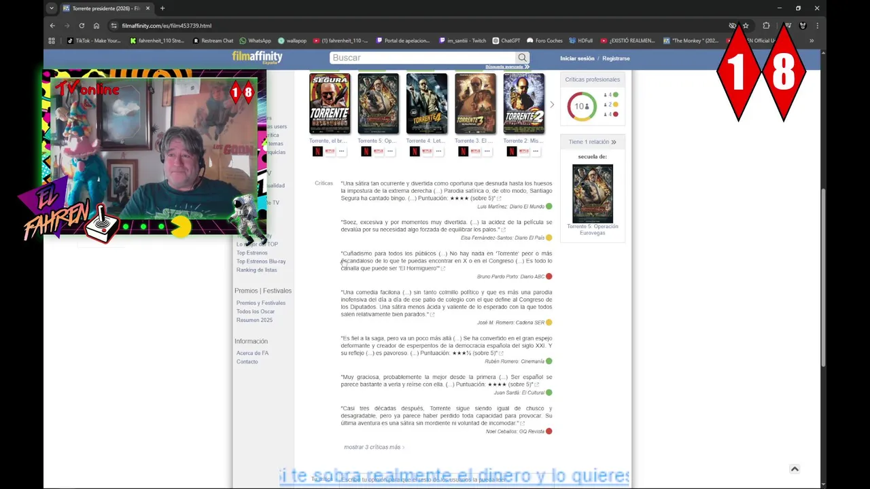
Task: Open im_santiii Twitch bookmark
Action: [x=463, y=41]
